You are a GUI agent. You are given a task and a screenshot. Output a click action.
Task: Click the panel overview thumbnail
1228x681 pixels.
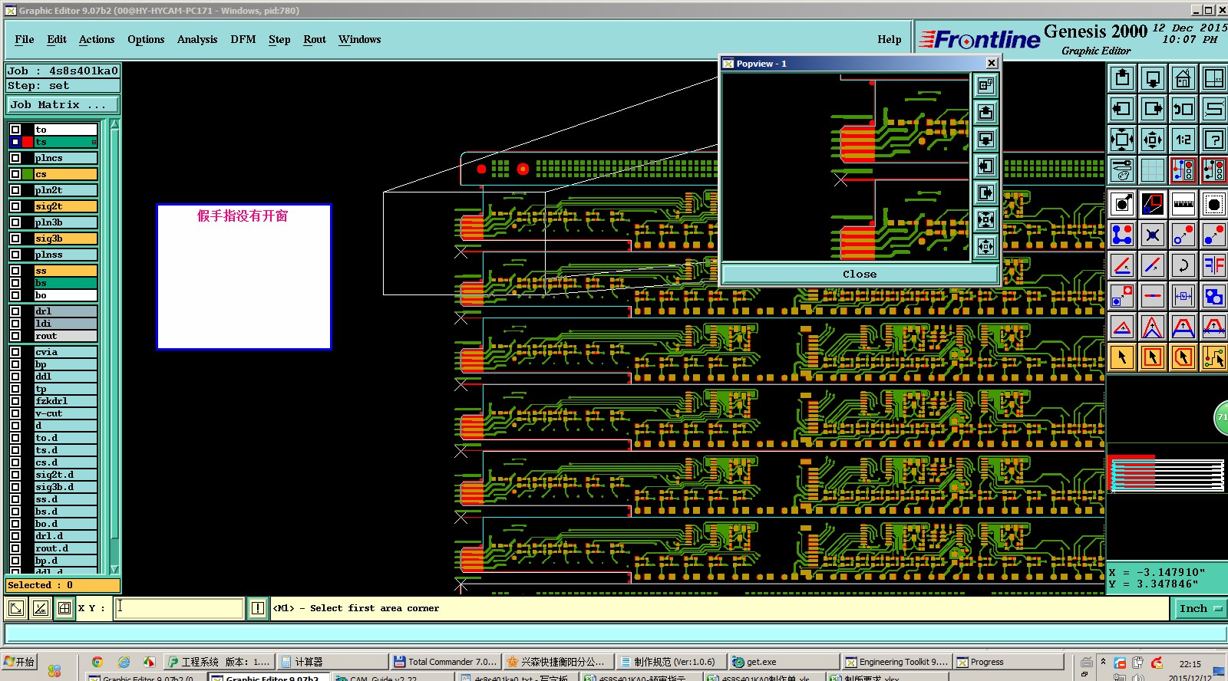point(1167,474)
